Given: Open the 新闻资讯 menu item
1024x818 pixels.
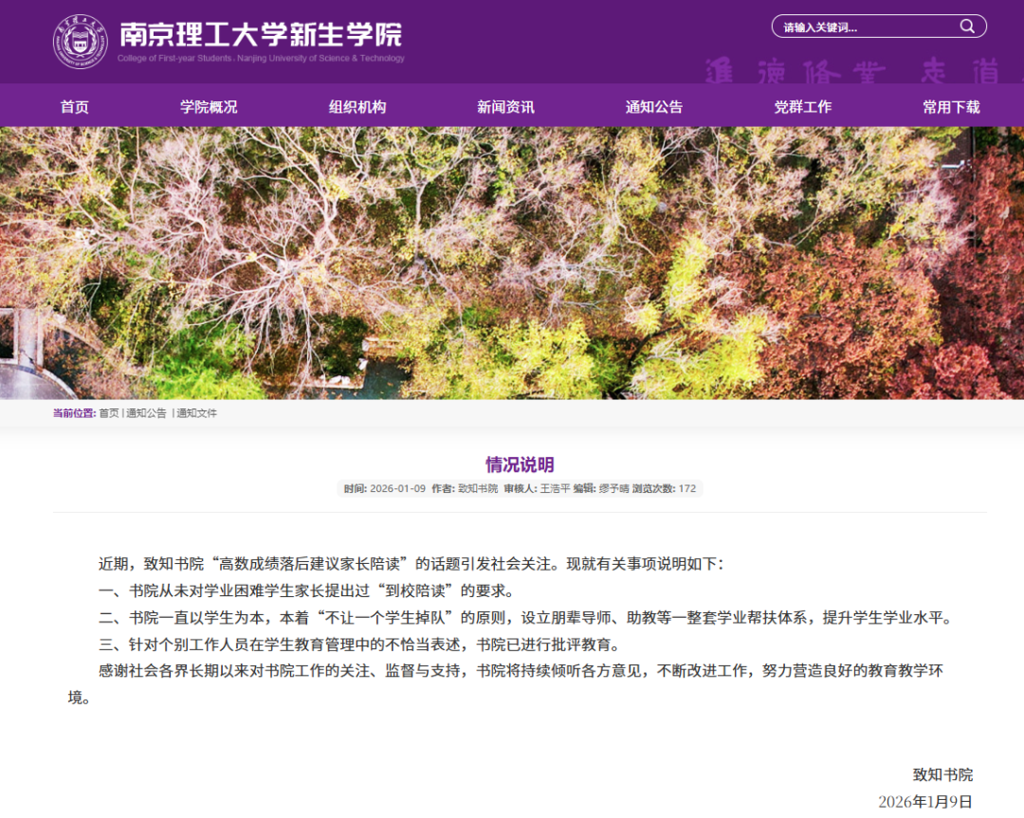Looking at the screenshot, I should (505, 107).
